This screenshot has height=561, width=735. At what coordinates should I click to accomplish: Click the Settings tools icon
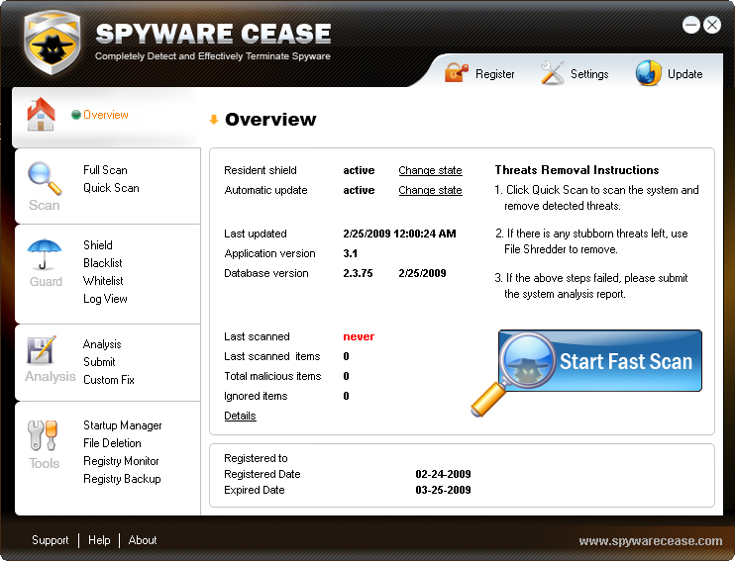(552, 73)
